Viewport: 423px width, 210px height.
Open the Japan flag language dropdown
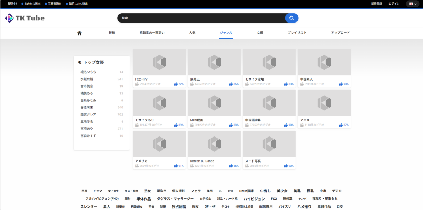[x=413, y=4]
